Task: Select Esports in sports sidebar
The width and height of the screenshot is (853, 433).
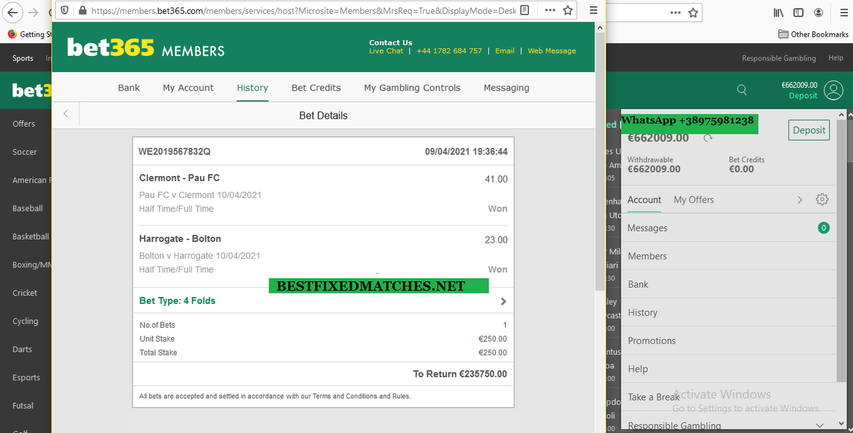Action: point(26,378)
